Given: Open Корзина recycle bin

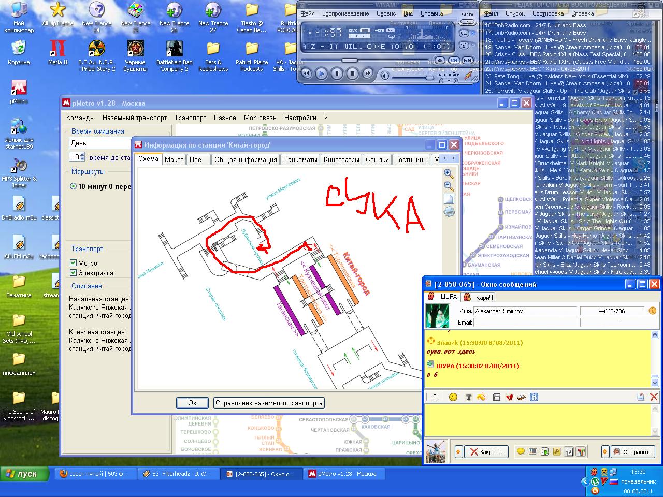Looking at the screenshot, I should point(19,53).
